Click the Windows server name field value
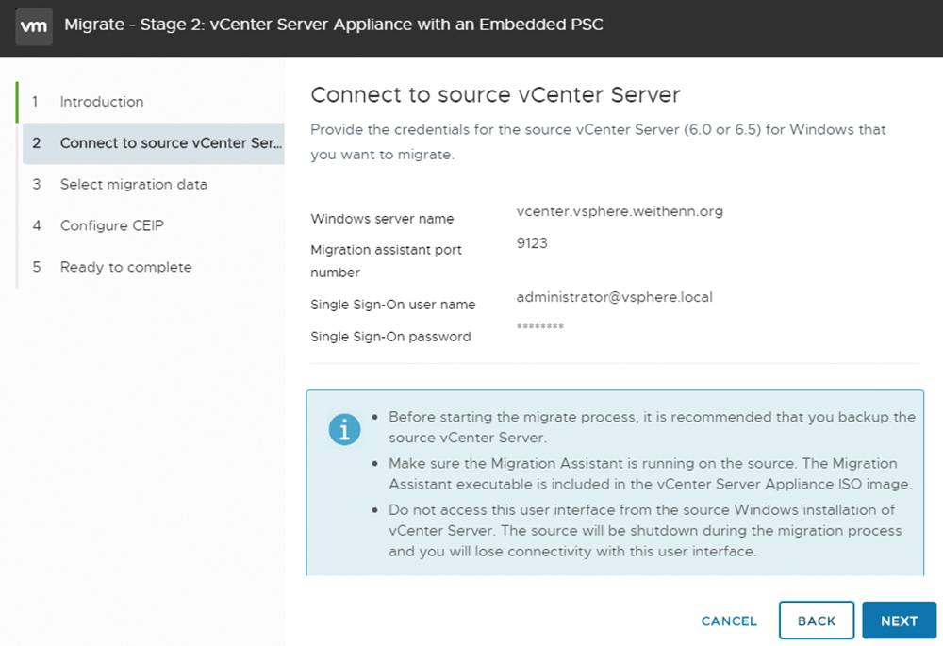This screenshot has height=646, width=943. (620, 211)
